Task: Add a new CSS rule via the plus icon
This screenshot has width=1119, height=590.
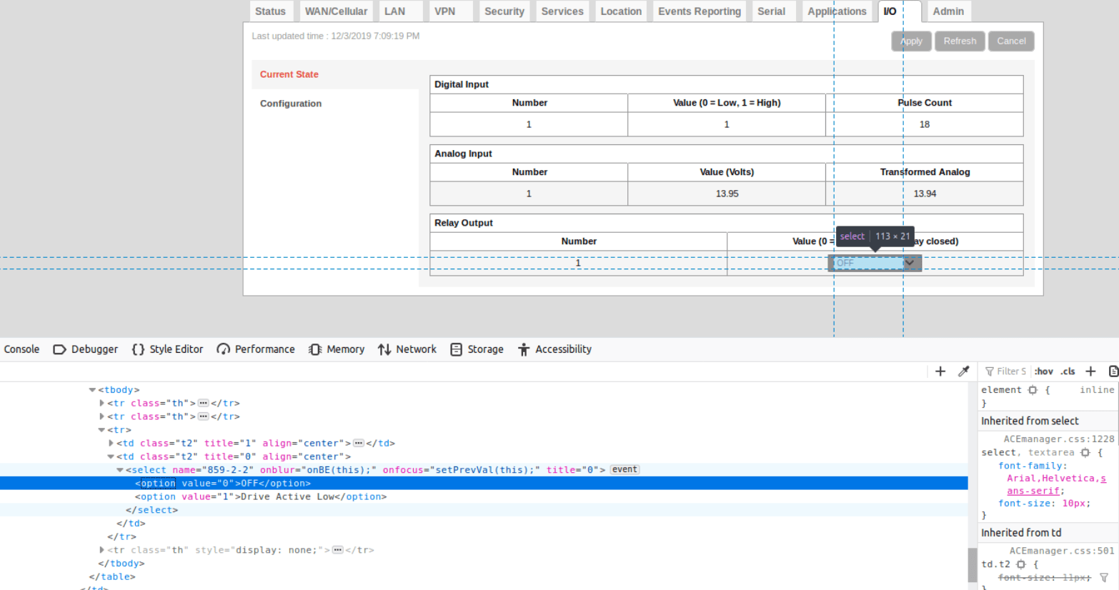Action: (1090, 371)
